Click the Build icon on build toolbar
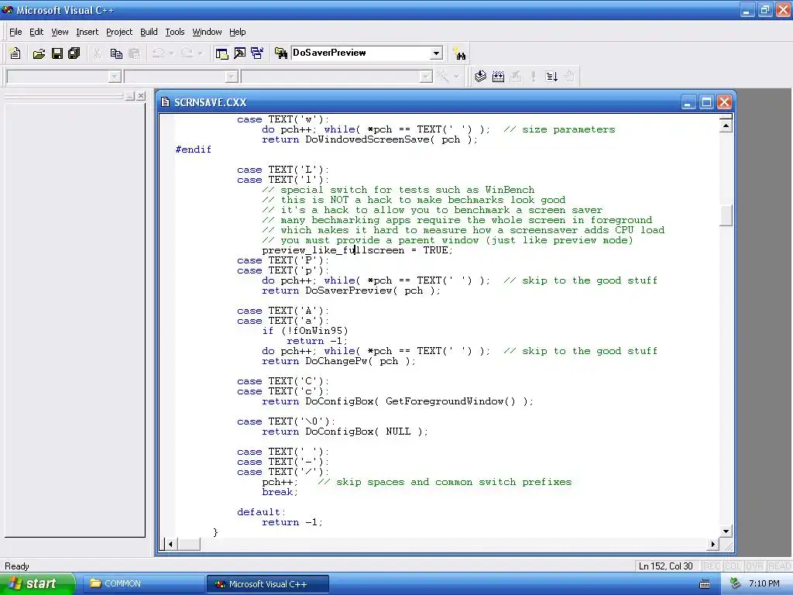Screen dimensions: 793x595 point(498,77)
